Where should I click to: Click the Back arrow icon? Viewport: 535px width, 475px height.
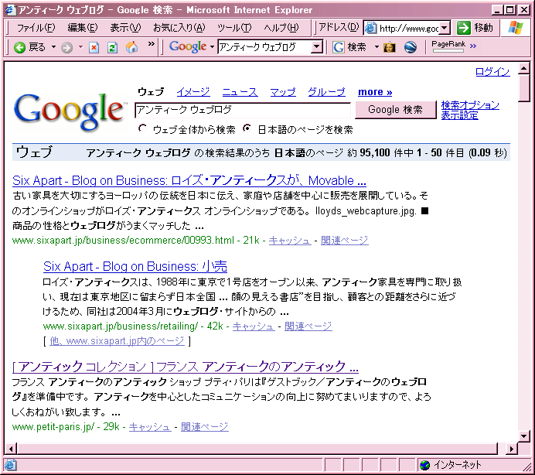pos(20,47)
